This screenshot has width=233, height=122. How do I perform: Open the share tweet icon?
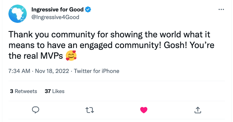(198, 110)
